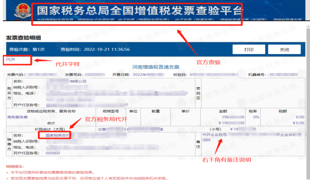Click the 合计 row label
Viewport: 310px width, 180px height.
coord(51,123)
